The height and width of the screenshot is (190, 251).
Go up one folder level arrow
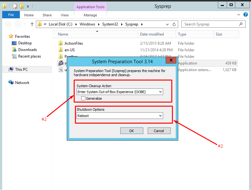point(32,24)
